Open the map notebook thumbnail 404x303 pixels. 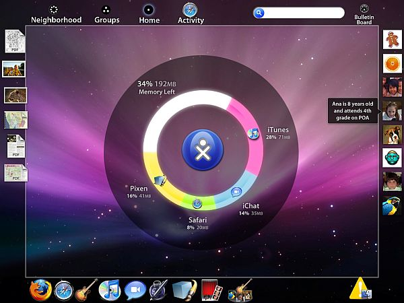pyautogui.click(x=16, y=120)
